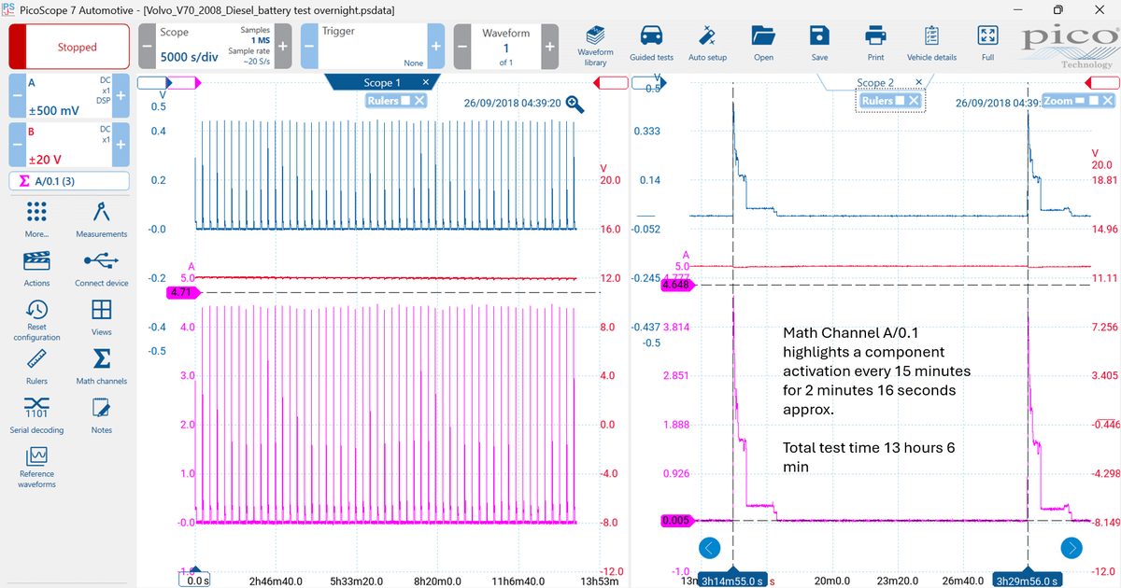
Task: Select the Scope 2 tab
Action: [875, 83]
